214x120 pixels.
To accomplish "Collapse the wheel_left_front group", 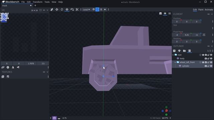I will click(175, 62).
